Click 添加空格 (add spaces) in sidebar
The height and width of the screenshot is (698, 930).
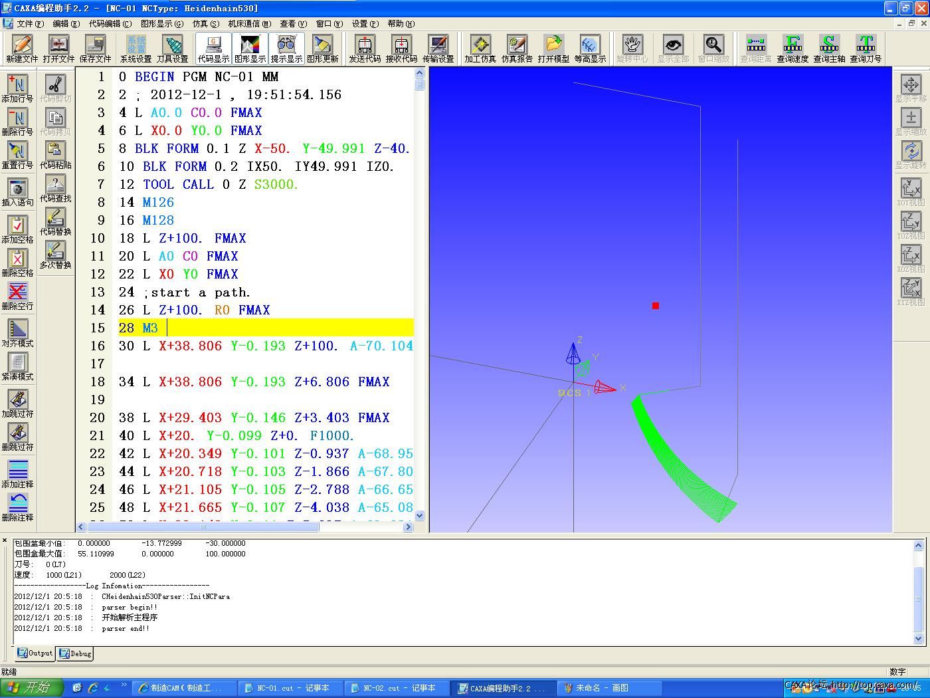(x=17, y=229)
